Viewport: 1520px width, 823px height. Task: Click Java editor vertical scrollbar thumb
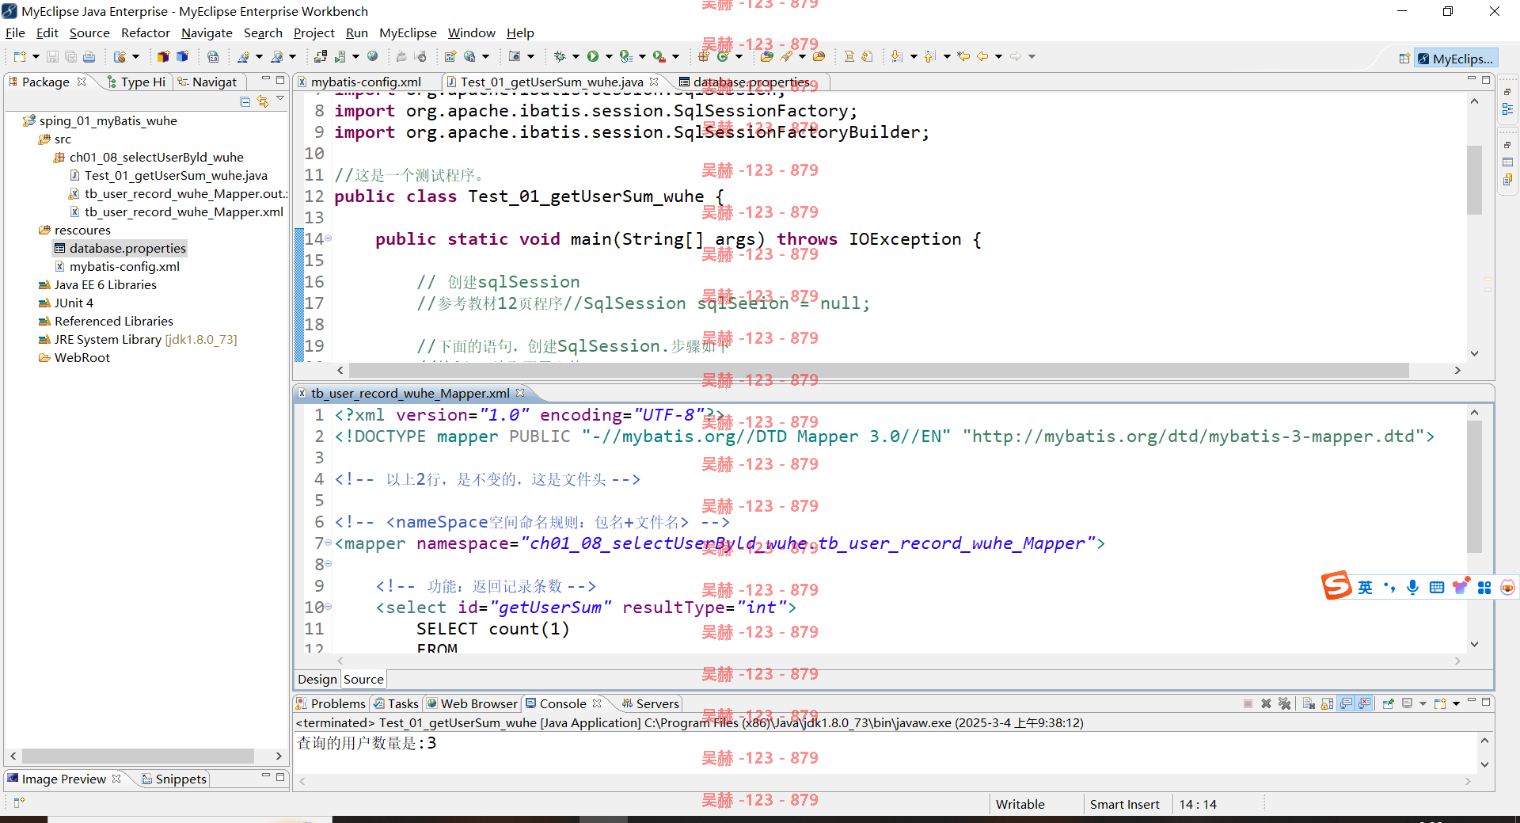pos(1474,180)
